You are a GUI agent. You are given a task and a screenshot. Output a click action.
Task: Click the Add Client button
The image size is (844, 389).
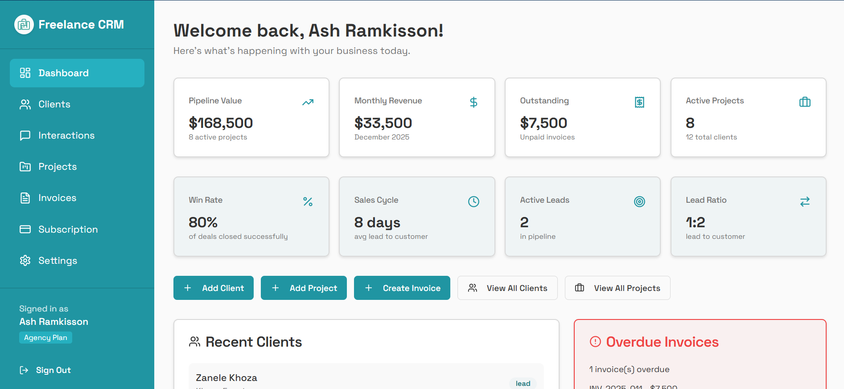pos(214,288)
